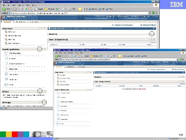Open Tools menu in front window
Screen dimensions: 186x140
(x=77, y=53)
